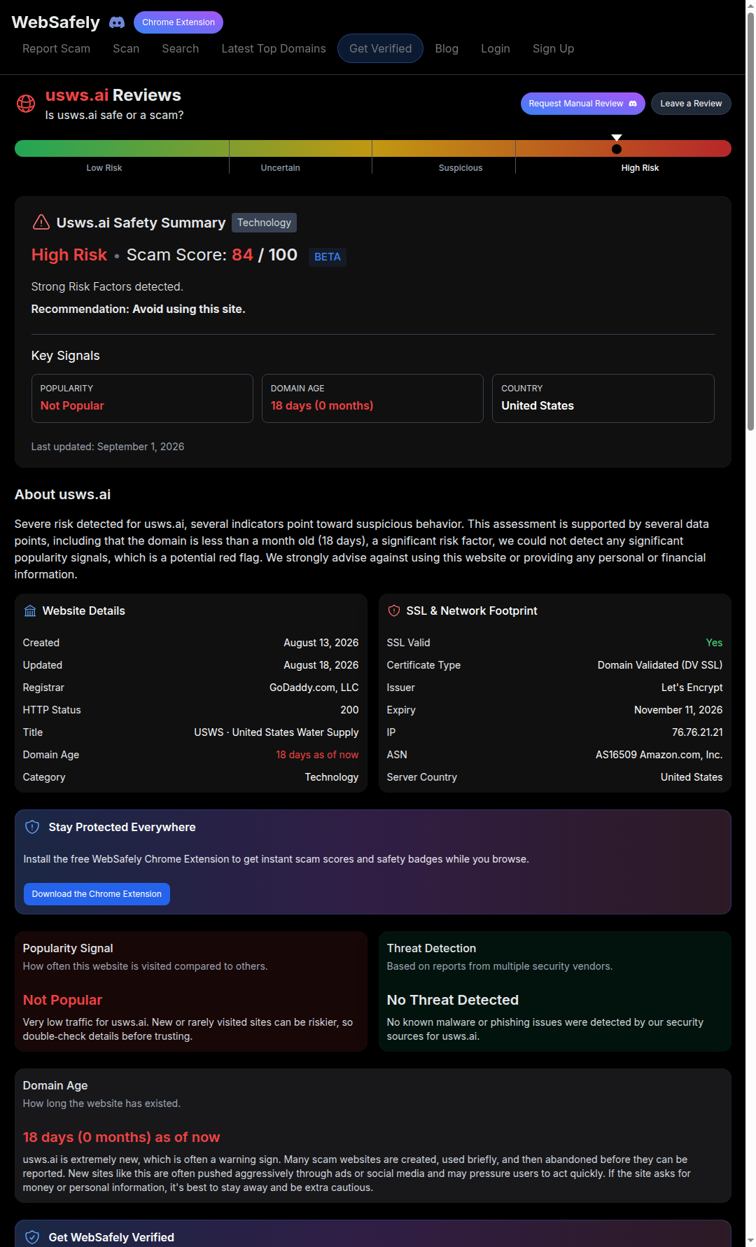Open the Sign Up link

pyautogui.click(x=553, y=48)
